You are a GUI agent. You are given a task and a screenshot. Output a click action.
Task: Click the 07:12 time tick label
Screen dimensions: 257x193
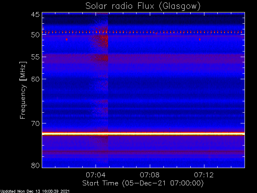tap(204, 175)
